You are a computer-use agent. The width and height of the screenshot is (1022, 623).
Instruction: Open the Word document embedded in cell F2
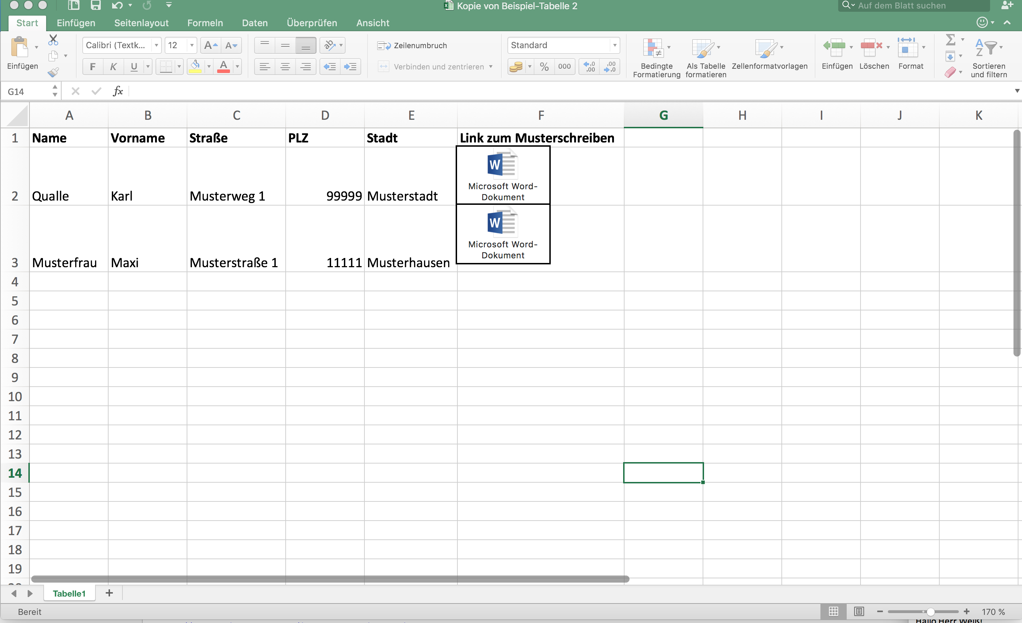(x=502, y=174)
